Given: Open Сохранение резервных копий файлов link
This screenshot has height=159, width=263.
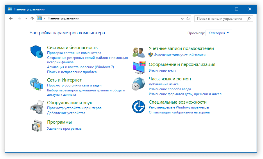Looking at the screenshot, I should click(x=87, y=60).
